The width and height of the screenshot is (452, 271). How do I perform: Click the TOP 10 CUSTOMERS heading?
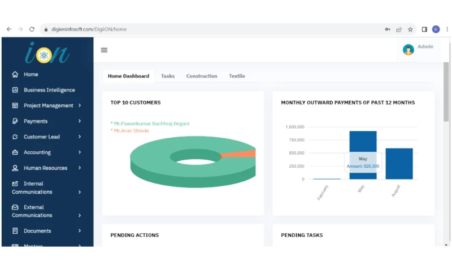point(136,103)
